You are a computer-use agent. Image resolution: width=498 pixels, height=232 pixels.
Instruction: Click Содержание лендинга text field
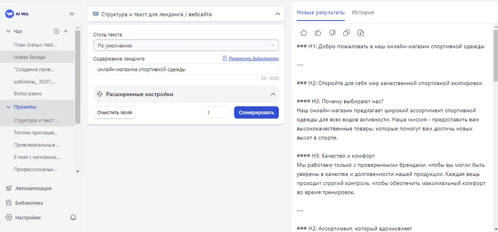186,69
